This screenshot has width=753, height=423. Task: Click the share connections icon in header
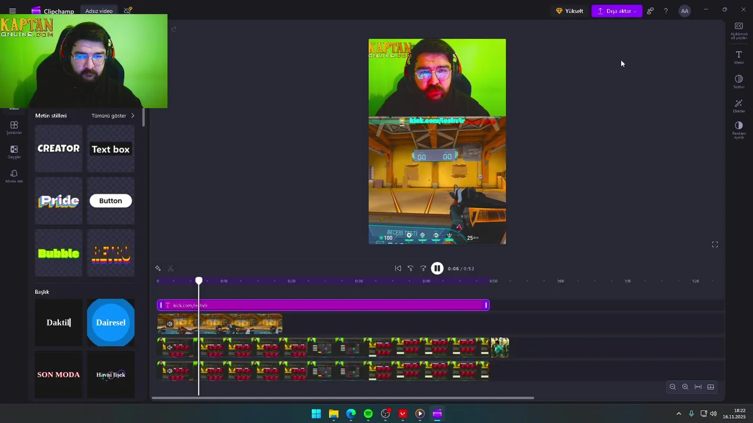point(650,11)
